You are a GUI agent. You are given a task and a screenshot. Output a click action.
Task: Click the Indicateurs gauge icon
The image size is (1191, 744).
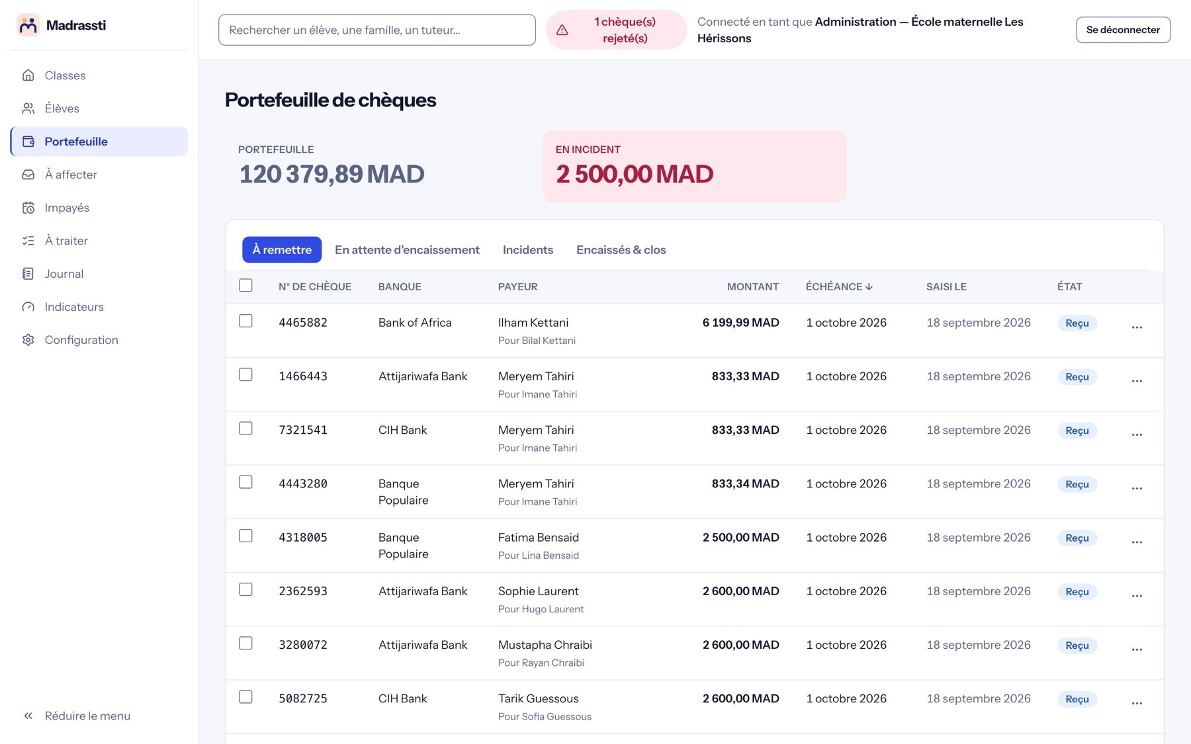point(28,307)
